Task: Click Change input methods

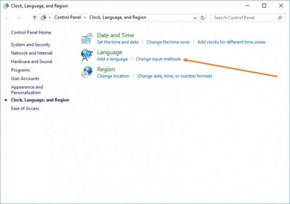Action: coord(158,59)
